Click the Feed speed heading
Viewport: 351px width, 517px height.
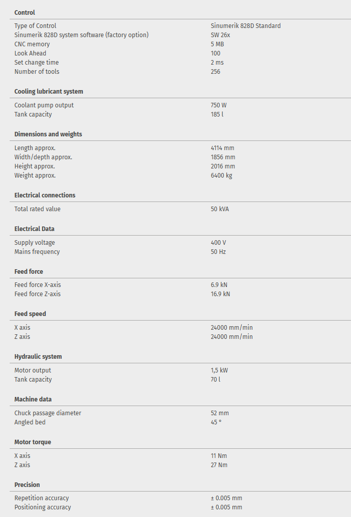(x=30, y=314)
